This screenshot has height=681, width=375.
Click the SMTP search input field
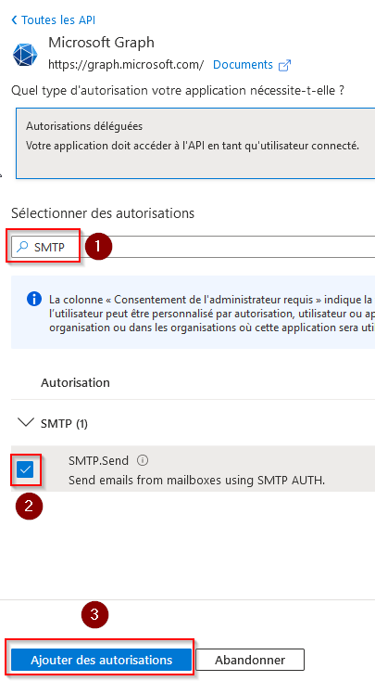(193, 247)
